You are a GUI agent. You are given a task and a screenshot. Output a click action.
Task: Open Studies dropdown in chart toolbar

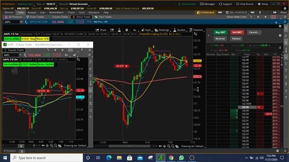[180, 30]
